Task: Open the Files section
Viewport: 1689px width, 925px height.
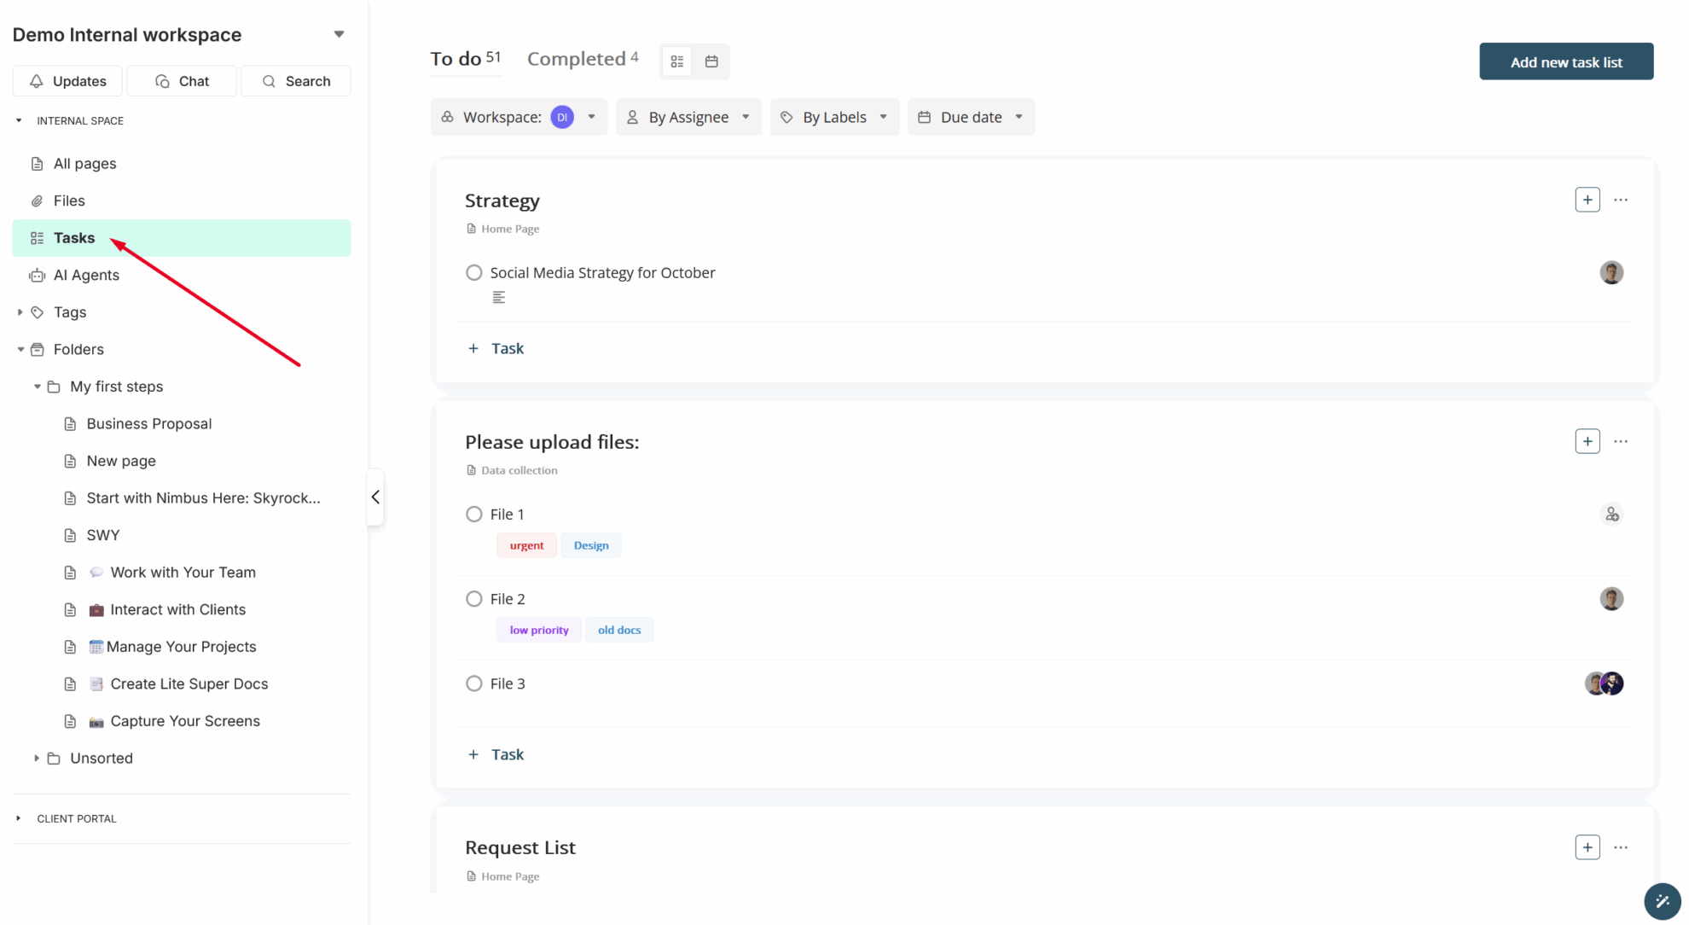Action: coord(69,201)
